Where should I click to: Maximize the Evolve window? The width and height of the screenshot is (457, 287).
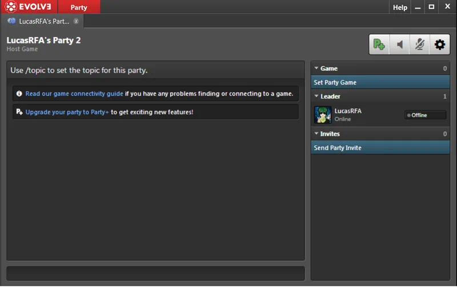pyautogui.click(x=432, y=7)
